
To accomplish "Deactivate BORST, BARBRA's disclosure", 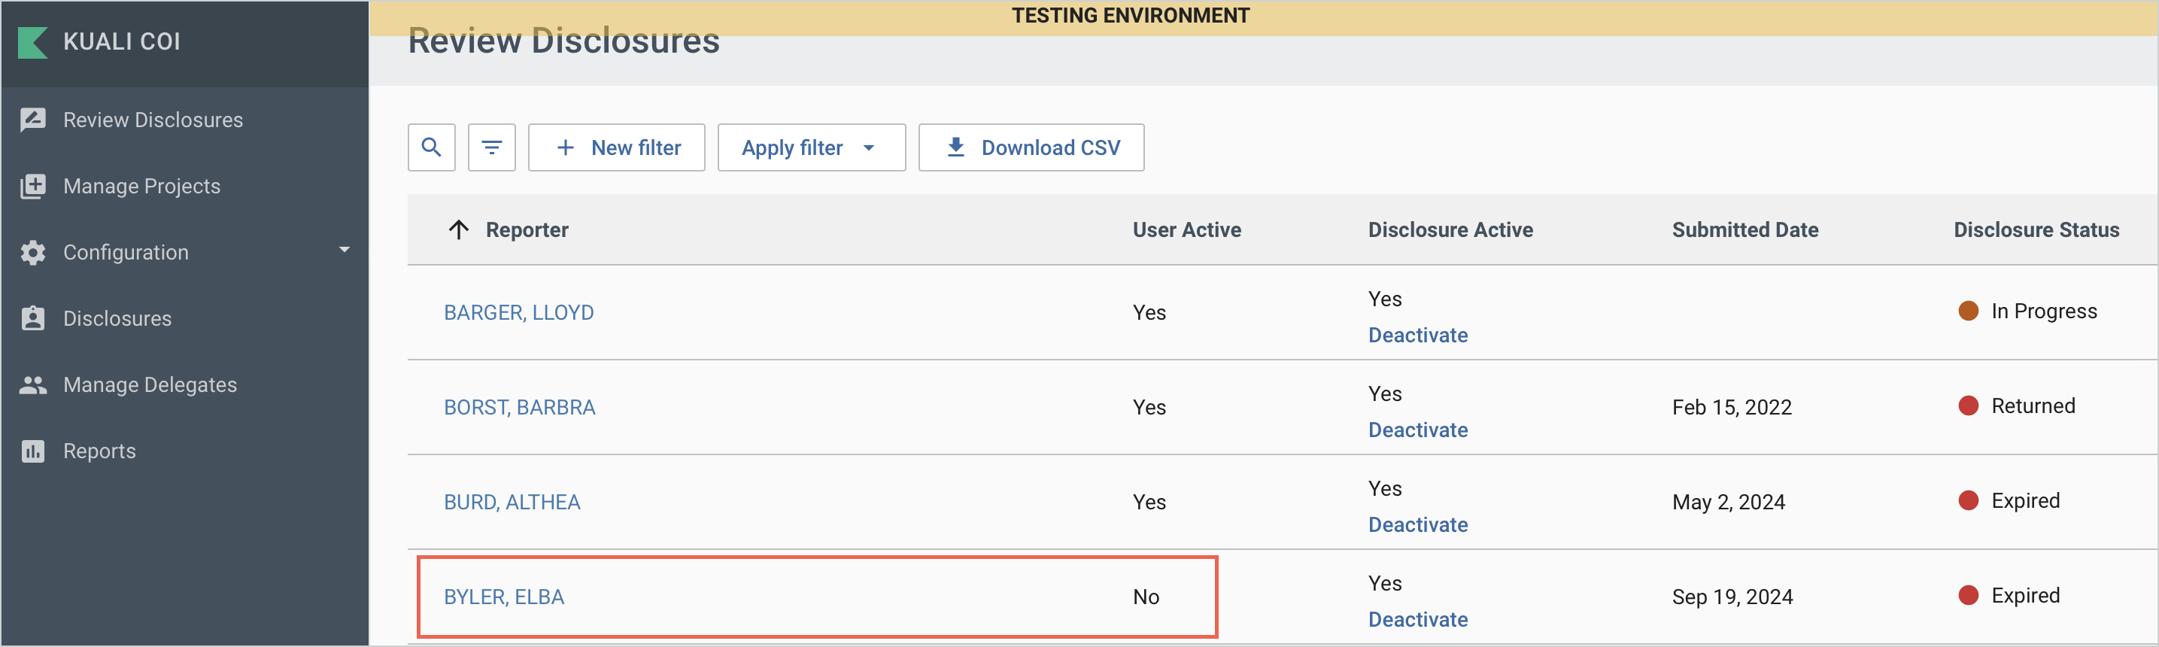I will coord(1417,430).
